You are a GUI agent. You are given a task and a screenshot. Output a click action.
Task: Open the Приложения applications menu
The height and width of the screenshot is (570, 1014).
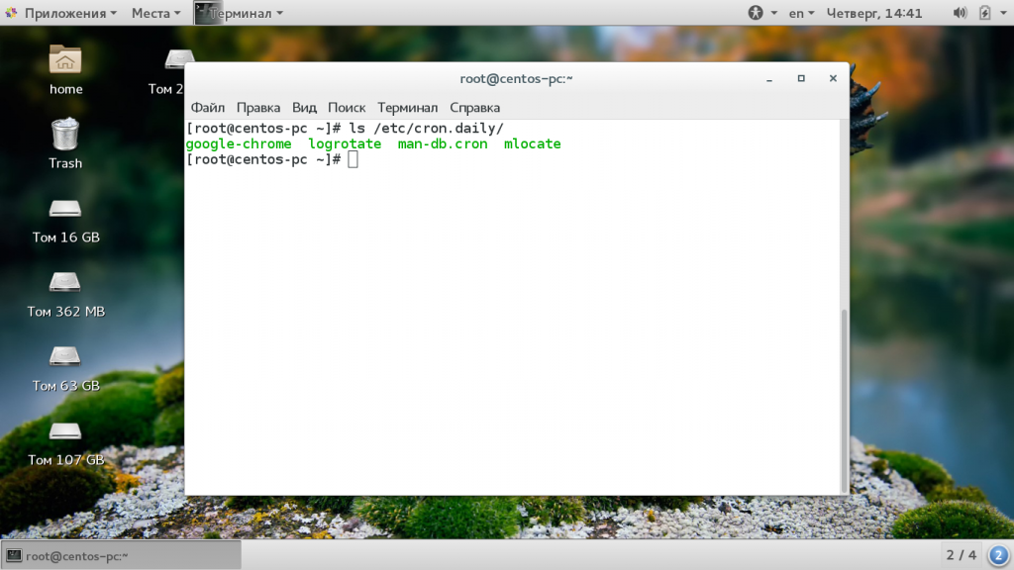tap(61, 13)
